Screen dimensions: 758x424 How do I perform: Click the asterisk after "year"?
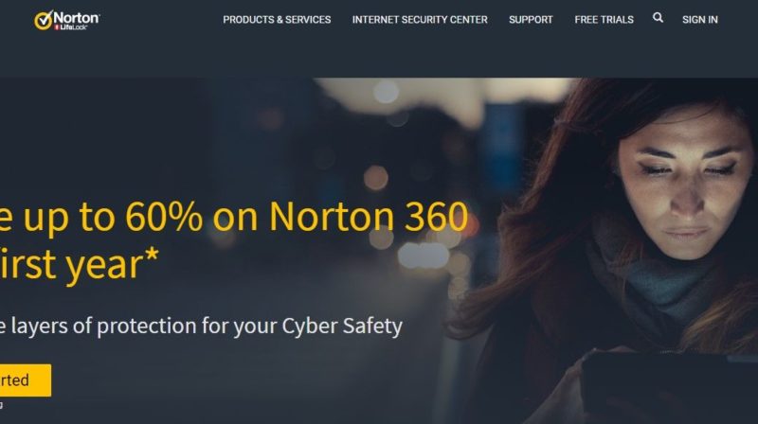click(153, 254)
